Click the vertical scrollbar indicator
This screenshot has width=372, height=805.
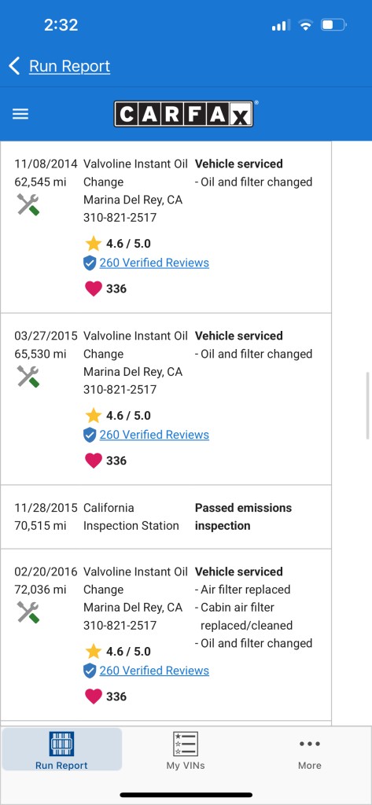click(x=368, y=406)
